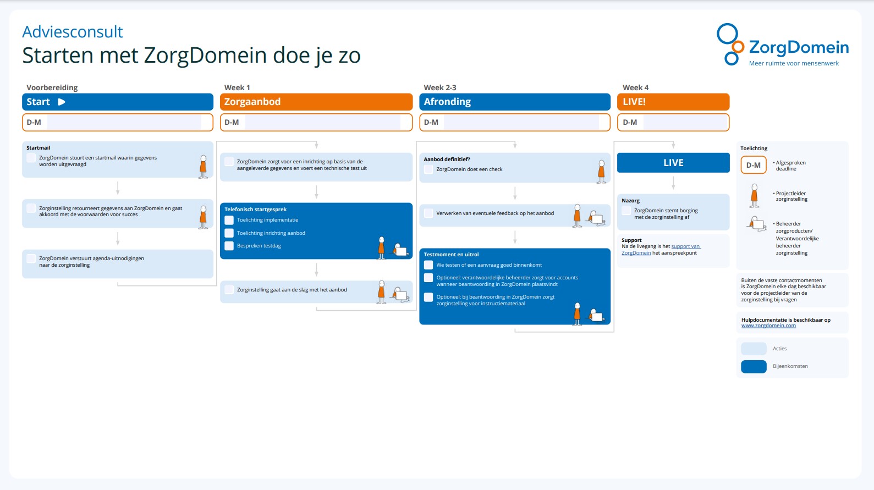
Task: Click the Beheerder laptop icon in the legend
Action: click(757, 224)
